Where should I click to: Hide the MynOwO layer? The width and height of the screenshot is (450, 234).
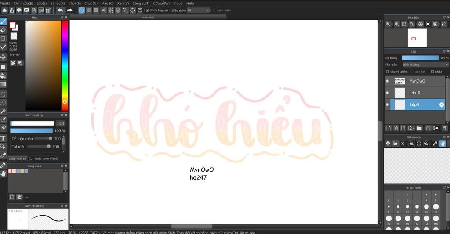coord(388,81)
